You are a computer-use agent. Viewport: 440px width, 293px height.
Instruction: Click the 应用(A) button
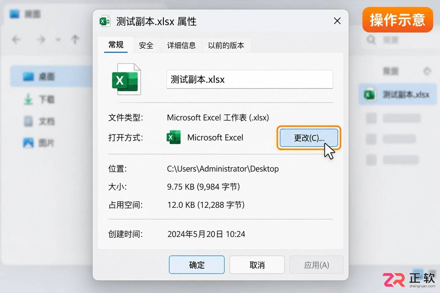click(317, 265)
